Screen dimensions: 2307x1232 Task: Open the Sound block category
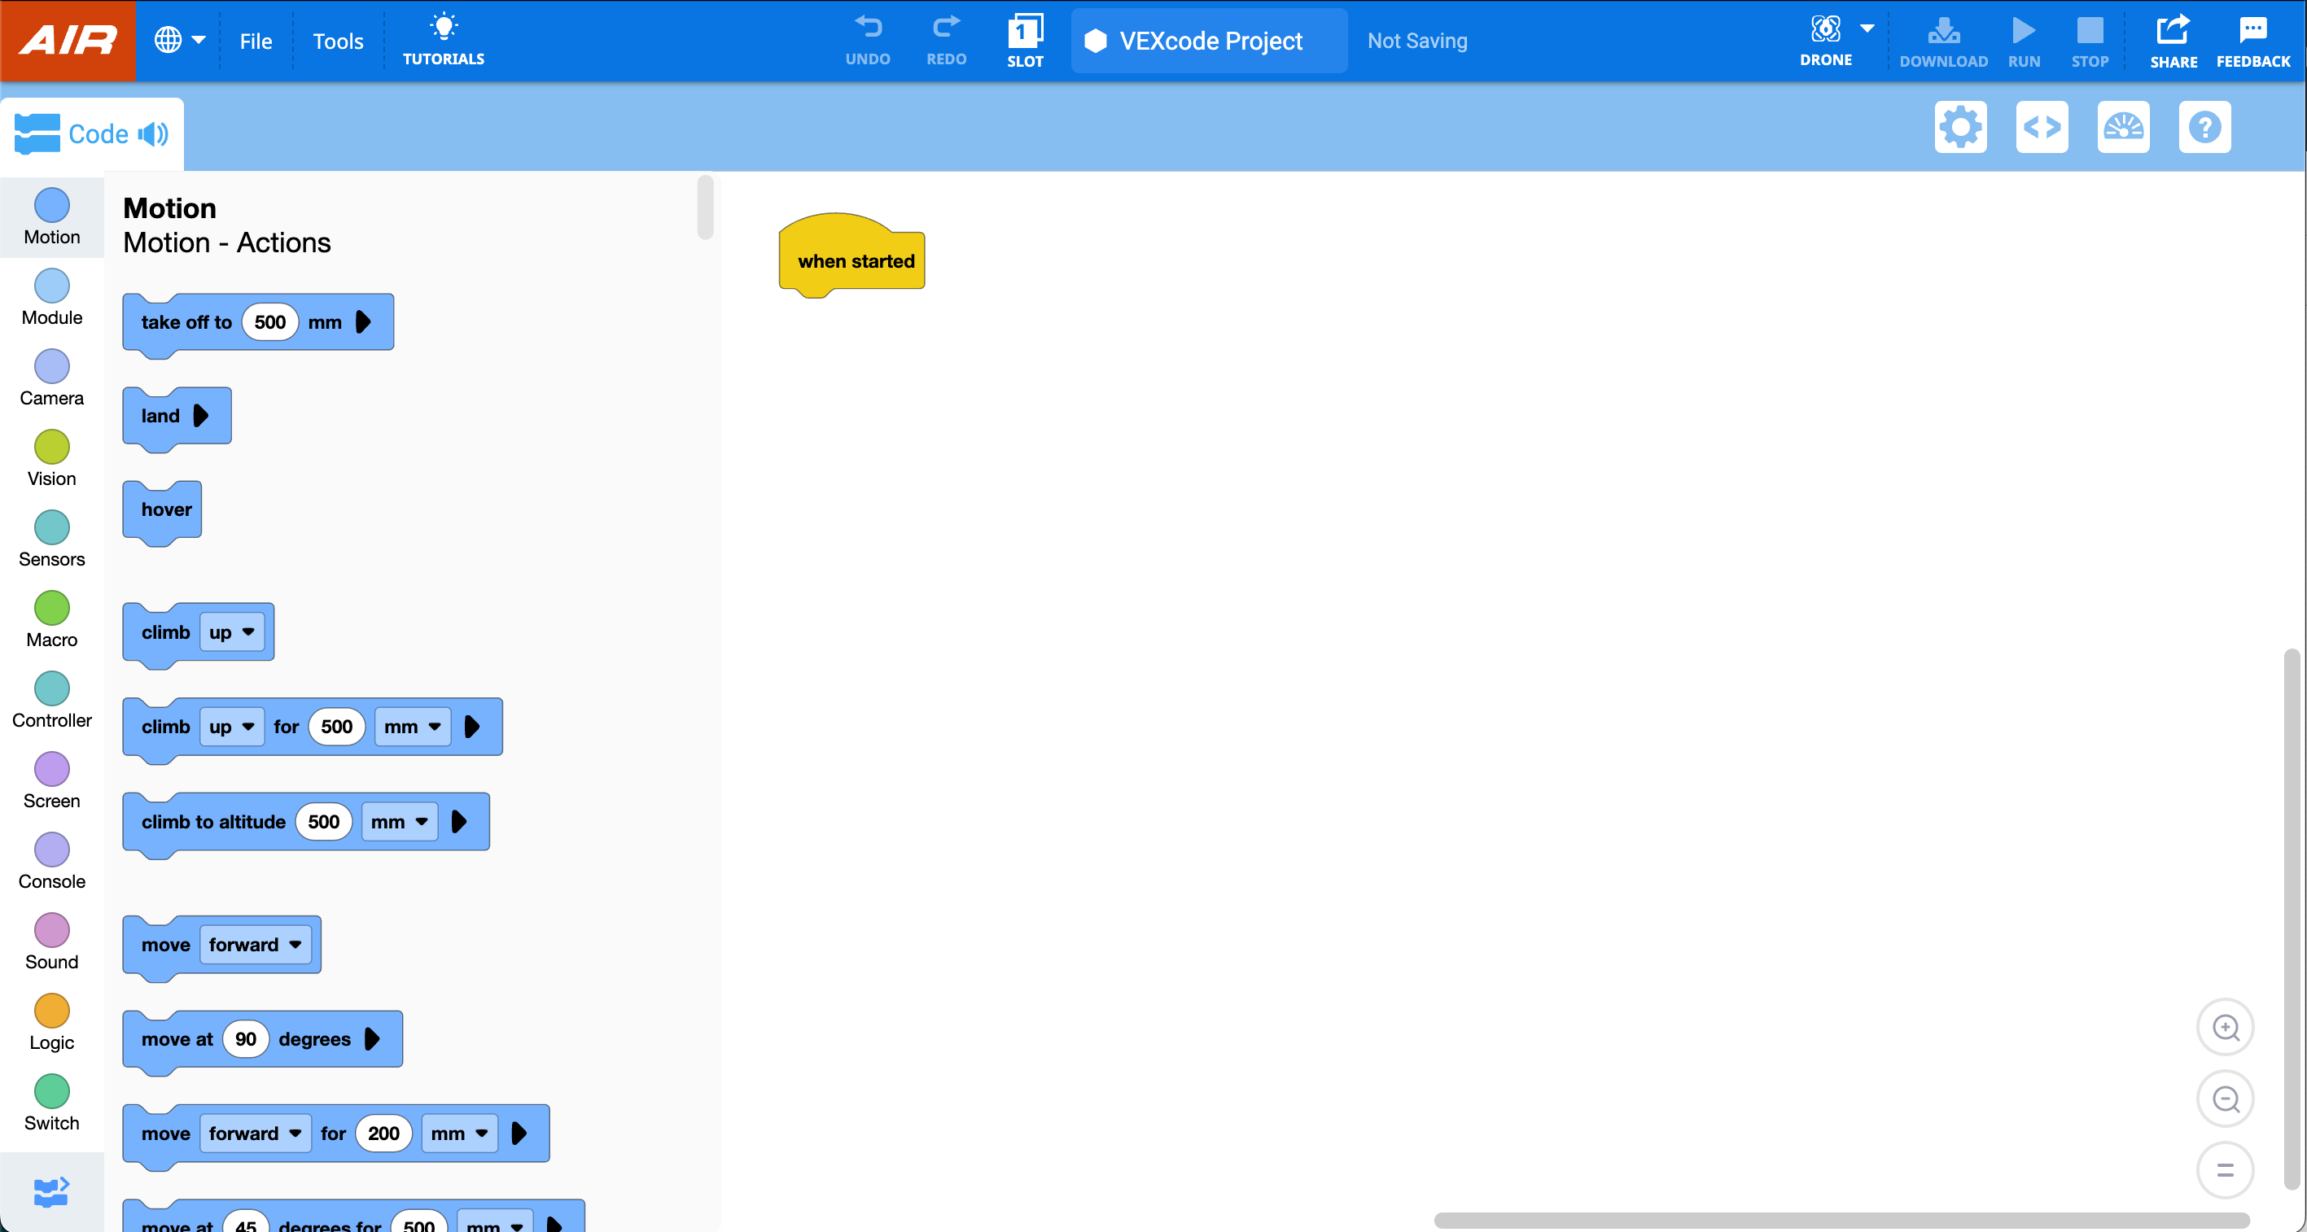click(51, 931)
